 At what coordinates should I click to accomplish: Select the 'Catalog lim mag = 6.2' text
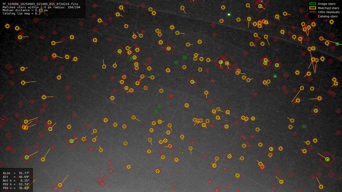click(x=22, y=13)
